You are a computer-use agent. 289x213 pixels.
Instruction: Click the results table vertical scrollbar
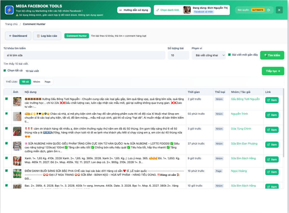284,122
